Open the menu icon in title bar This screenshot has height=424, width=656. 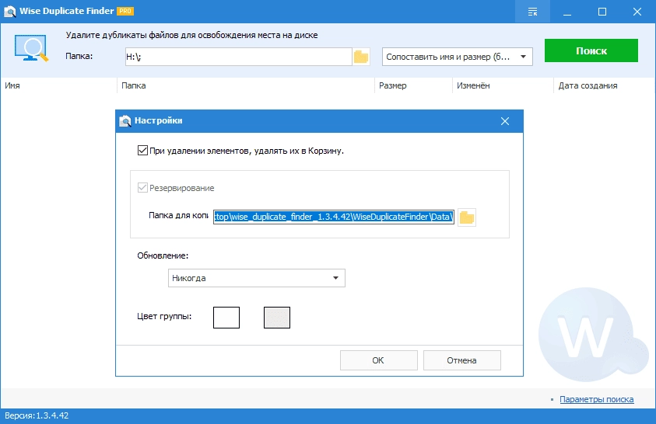(x=532, y=12)
